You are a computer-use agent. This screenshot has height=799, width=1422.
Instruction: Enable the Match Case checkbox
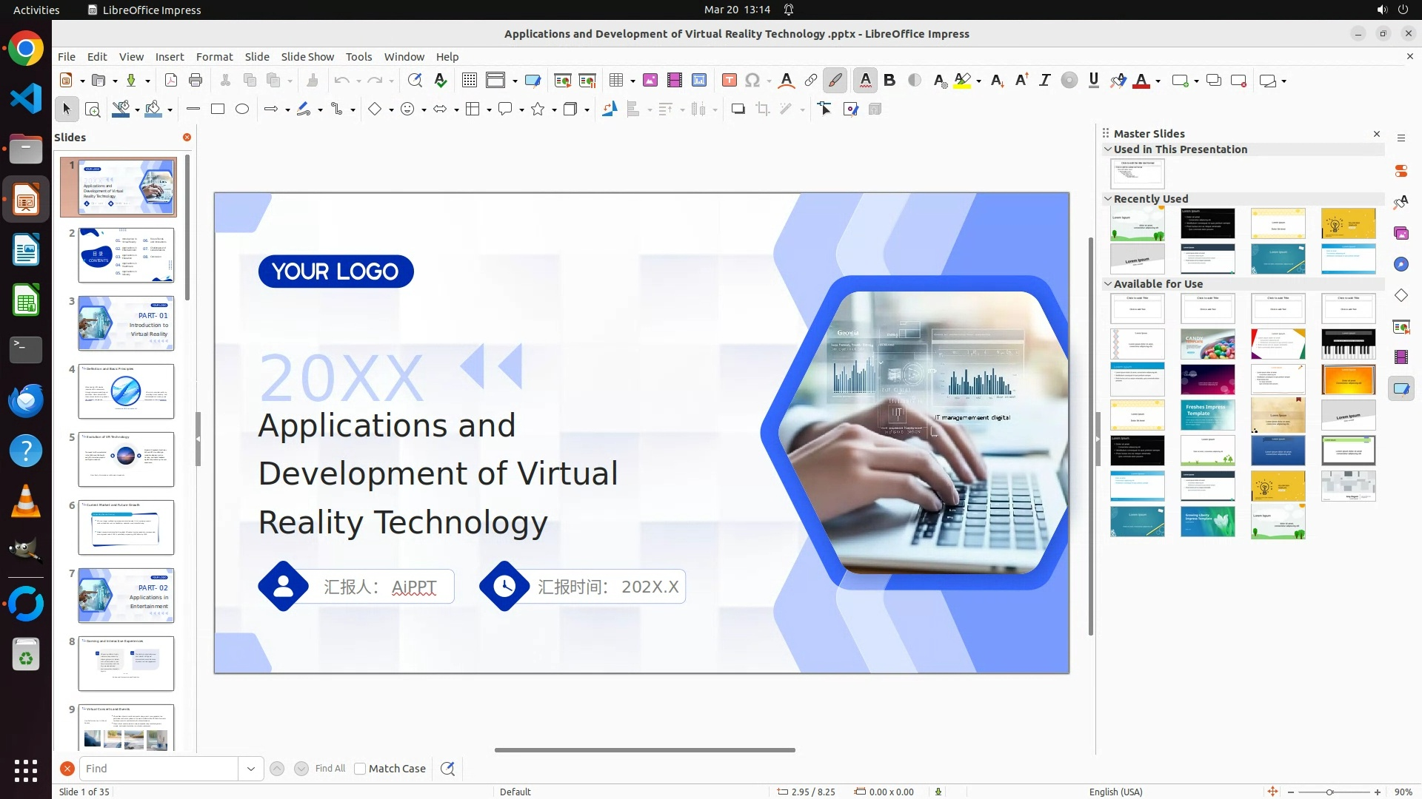click(360, 769)
